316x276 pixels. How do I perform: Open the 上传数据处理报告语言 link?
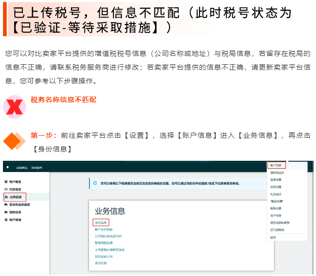point(110,250)
